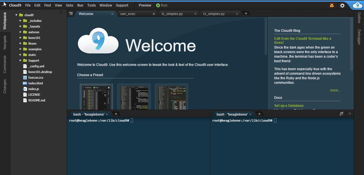Open the Commands side panel
The height and width of the screenshot is (175, 364).
pyautogui.click(x=5, y=64)
